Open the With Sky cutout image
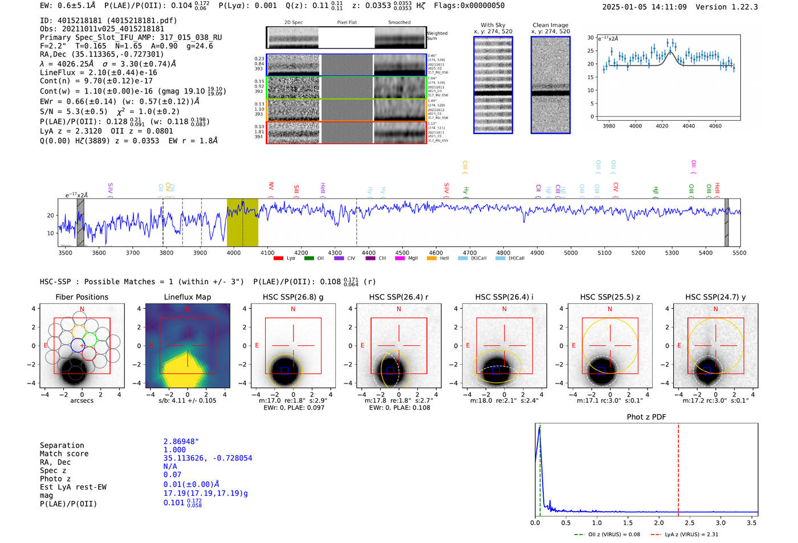This screenshot has width=798, height=543. click(493, 85)
